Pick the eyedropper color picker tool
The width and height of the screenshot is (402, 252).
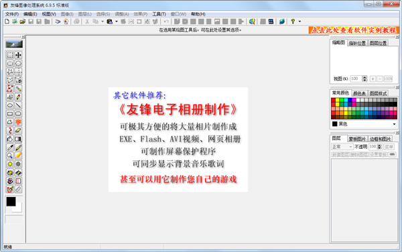pos(10,147)
